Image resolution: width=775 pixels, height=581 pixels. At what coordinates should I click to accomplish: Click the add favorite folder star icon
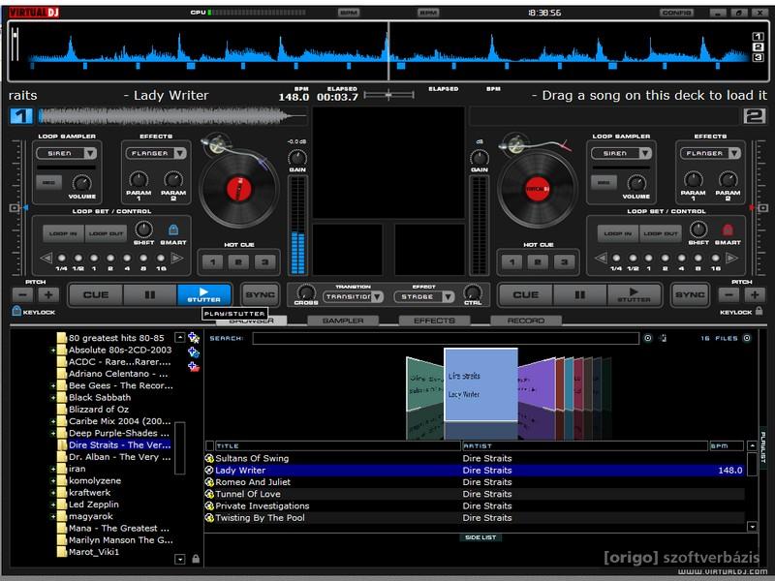coord(193,338)
